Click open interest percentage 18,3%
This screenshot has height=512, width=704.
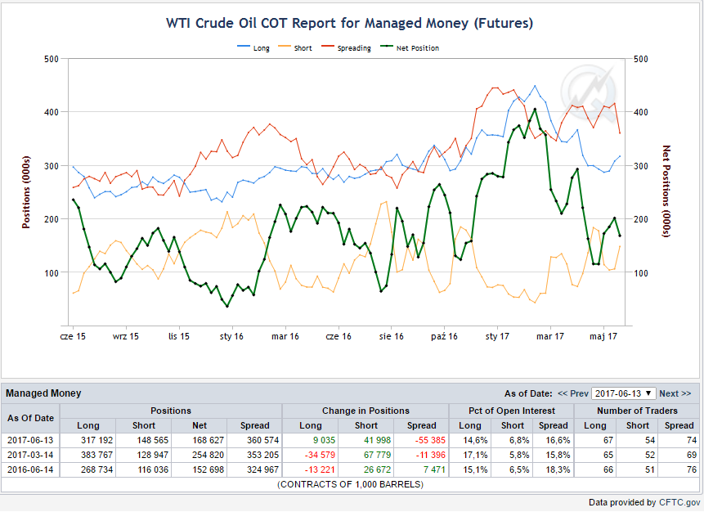coord(558,469)
